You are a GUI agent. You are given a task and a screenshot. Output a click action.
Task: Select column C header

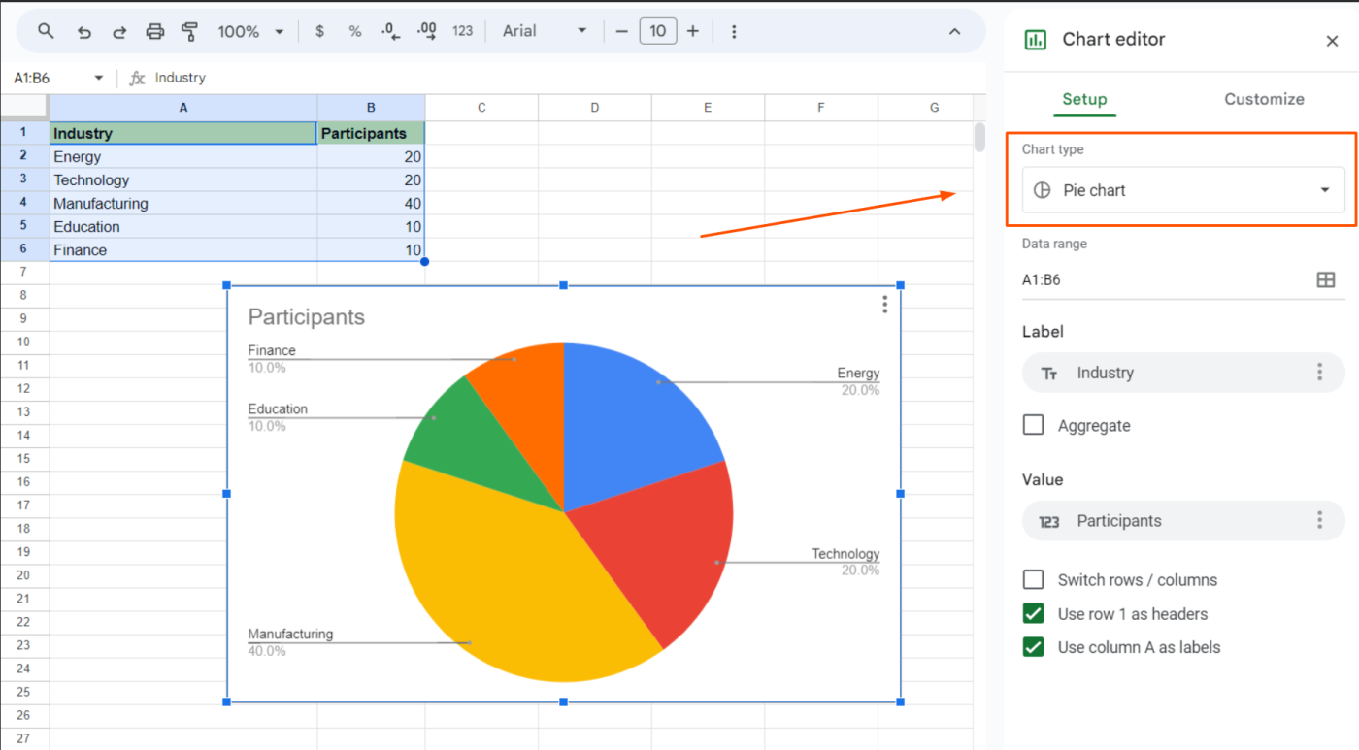click(481, 108)
